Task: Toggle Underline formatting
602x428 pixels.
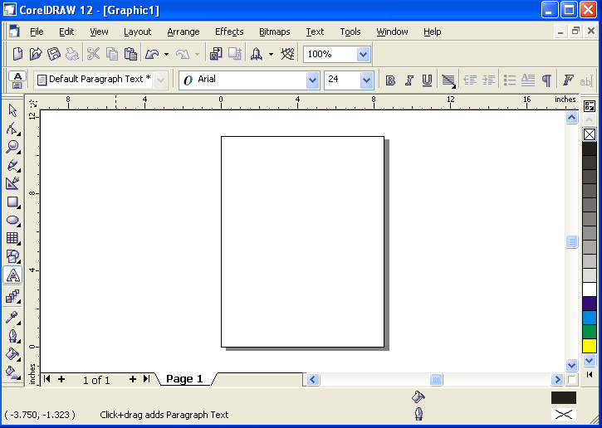Action: [427, 80]
